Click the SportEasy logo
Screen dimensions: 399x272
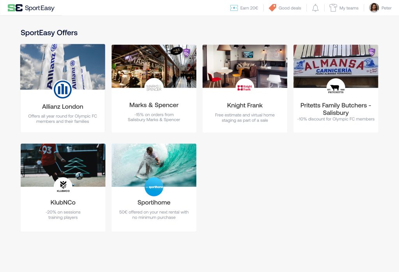tap(31, 8)
